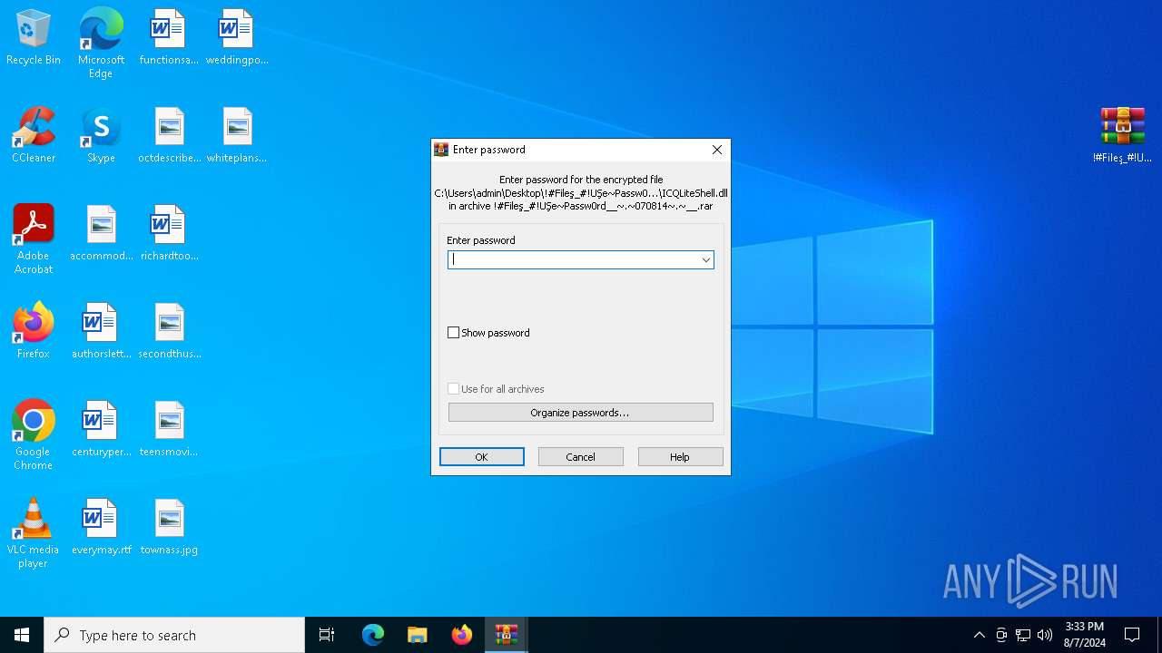Select the authorslett... Word document icon
The height and width of the screenshot is (653, 1162).
[x=101, y=332]
